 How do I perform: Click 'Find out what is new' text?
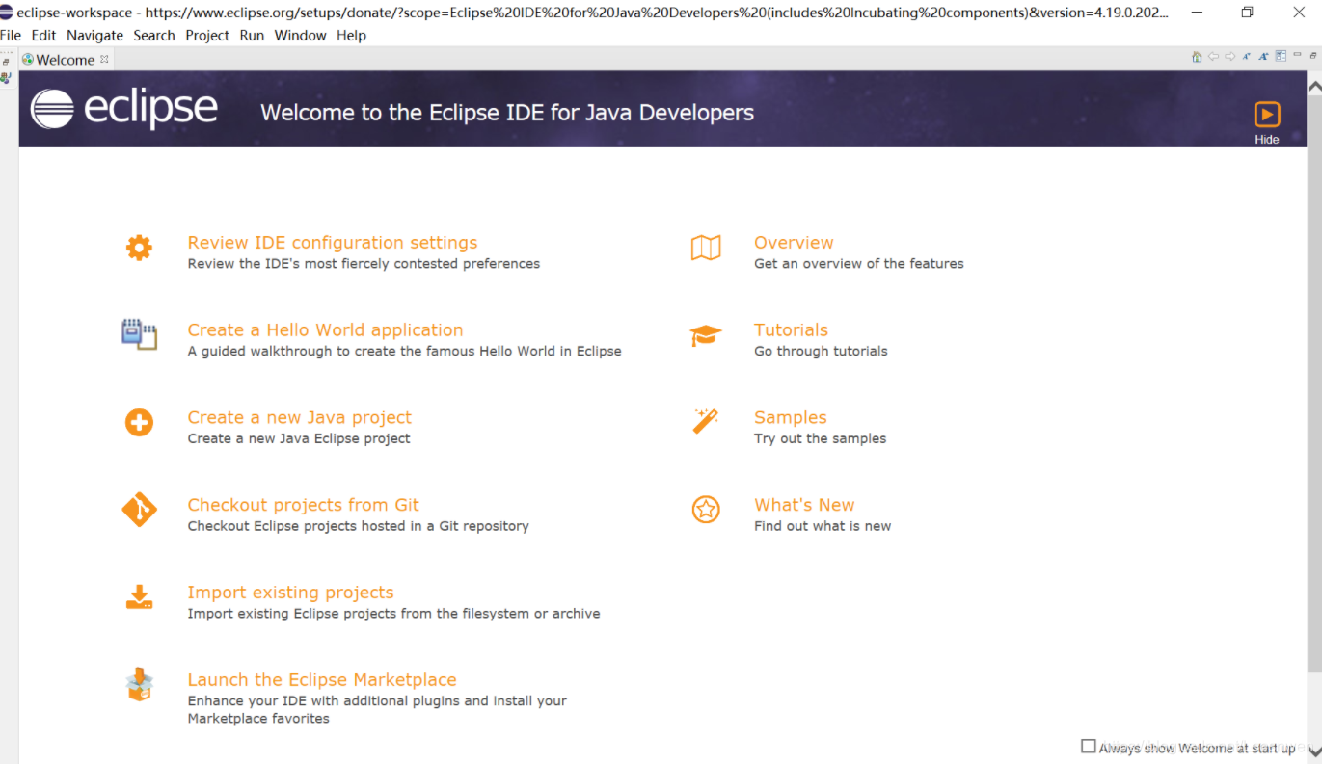(823, 527)
